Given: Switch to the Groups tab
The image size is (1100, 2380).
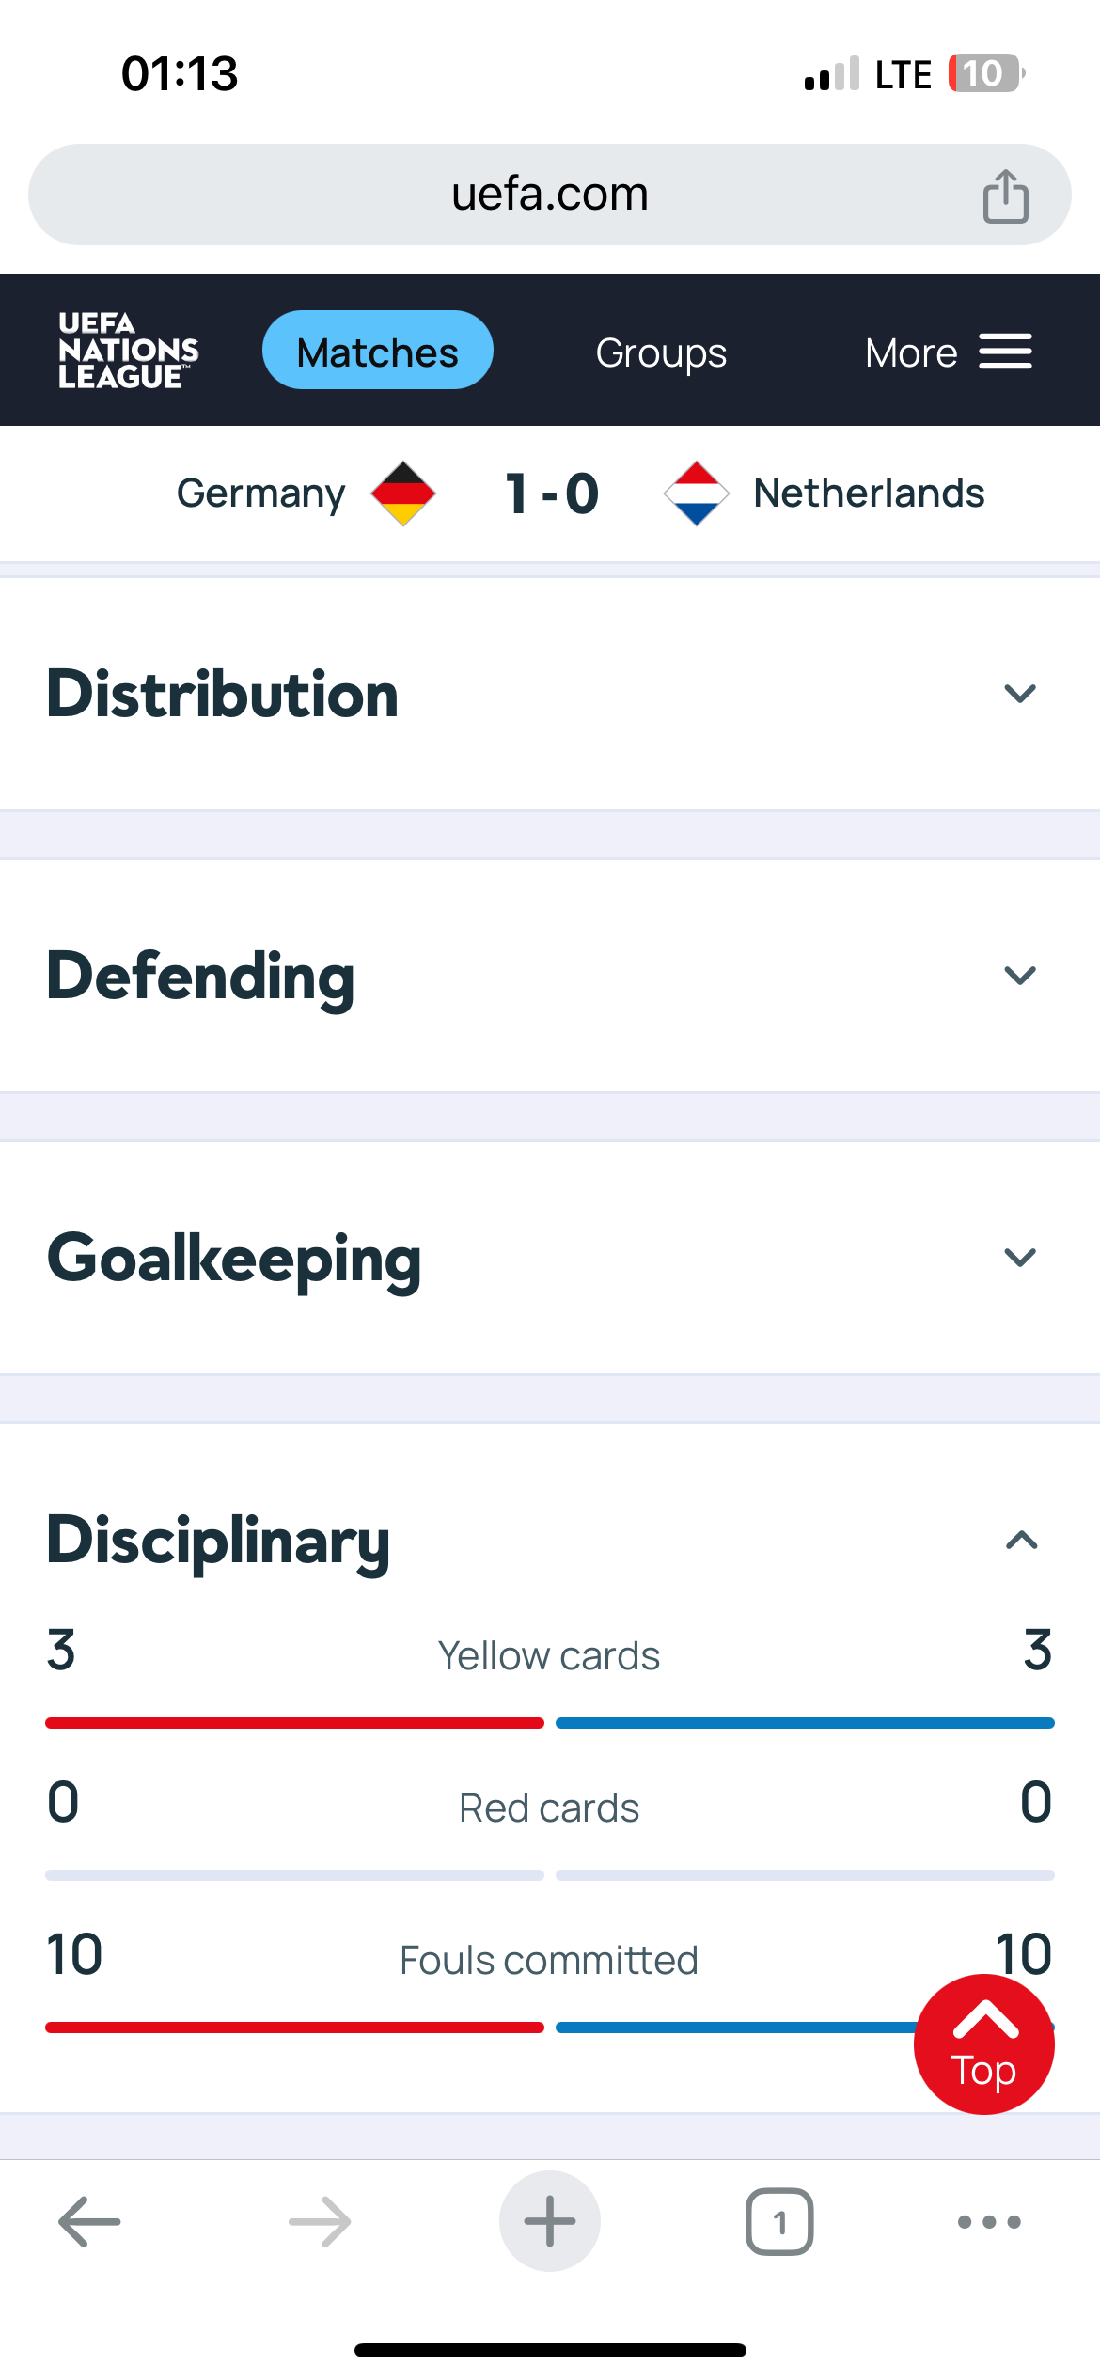Looking at the screenshot, I should pos(661,352).
